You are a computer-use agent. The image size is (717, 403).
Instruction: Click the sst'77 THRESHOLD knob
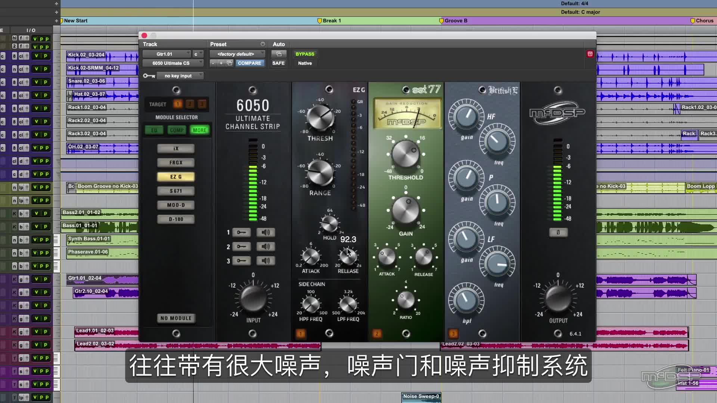tap(406, 154)
